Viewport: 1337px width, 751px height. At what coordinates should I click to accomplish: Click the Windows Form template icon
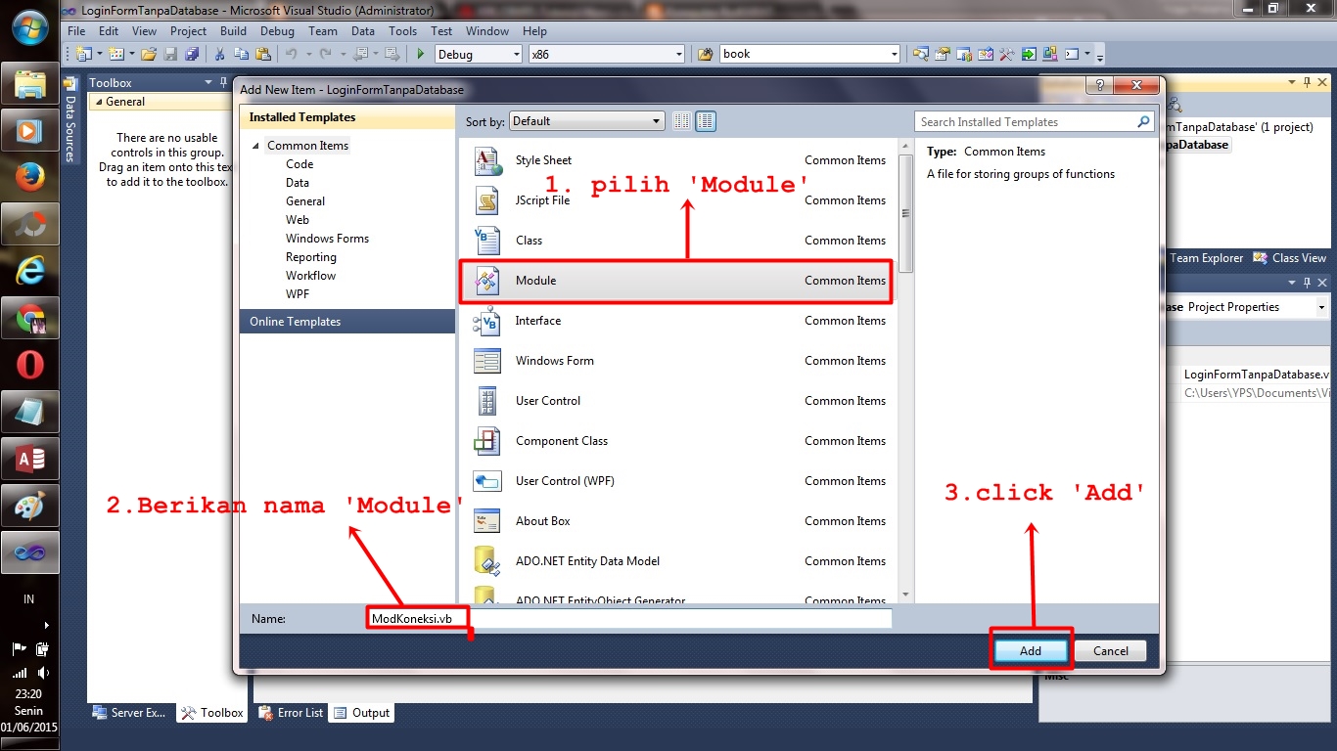pos(486,360)
